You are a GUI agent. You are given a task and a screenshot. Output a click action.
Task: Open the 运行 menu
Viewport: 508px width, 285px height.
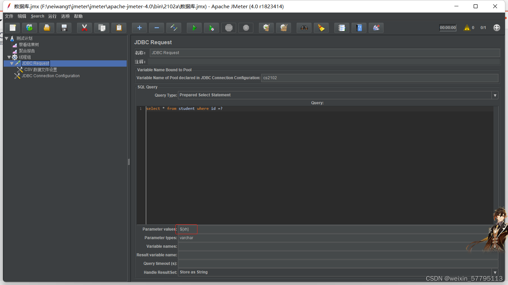coord(52,16)
